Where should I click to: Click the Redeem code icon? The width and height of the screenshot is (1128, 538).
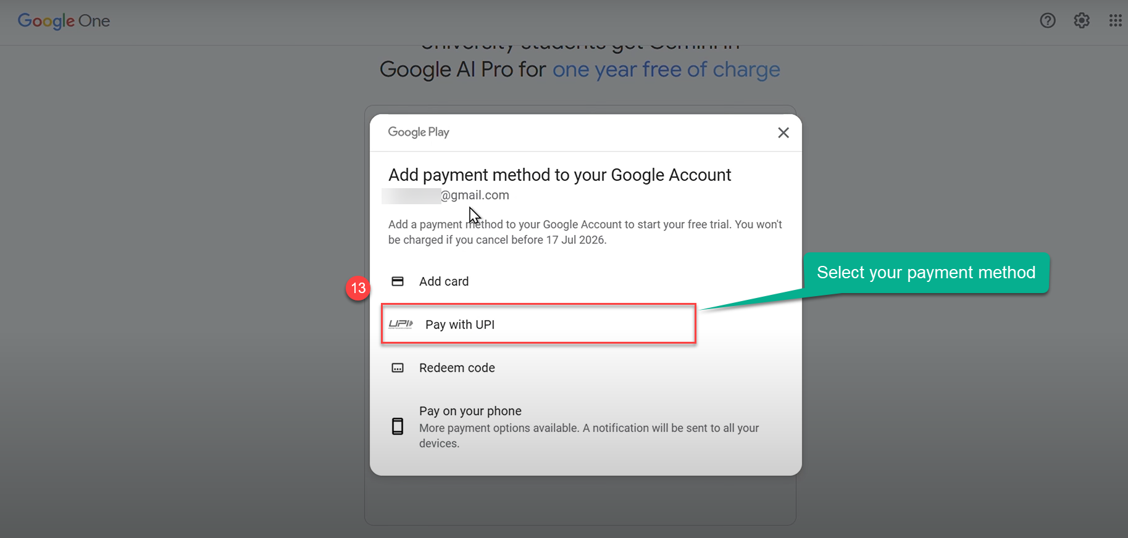pyautogui.click(x=398, y=368)
